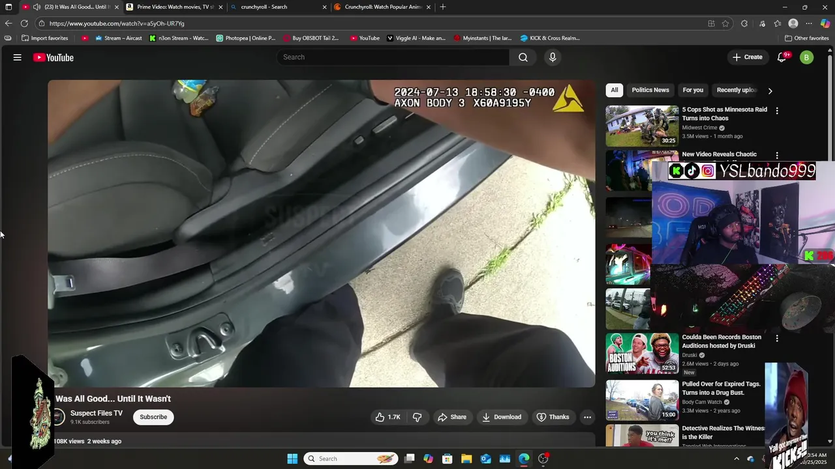Select the Politics News filter chip
This screenshot has height=469, width=835.
(x=650, y=90)
